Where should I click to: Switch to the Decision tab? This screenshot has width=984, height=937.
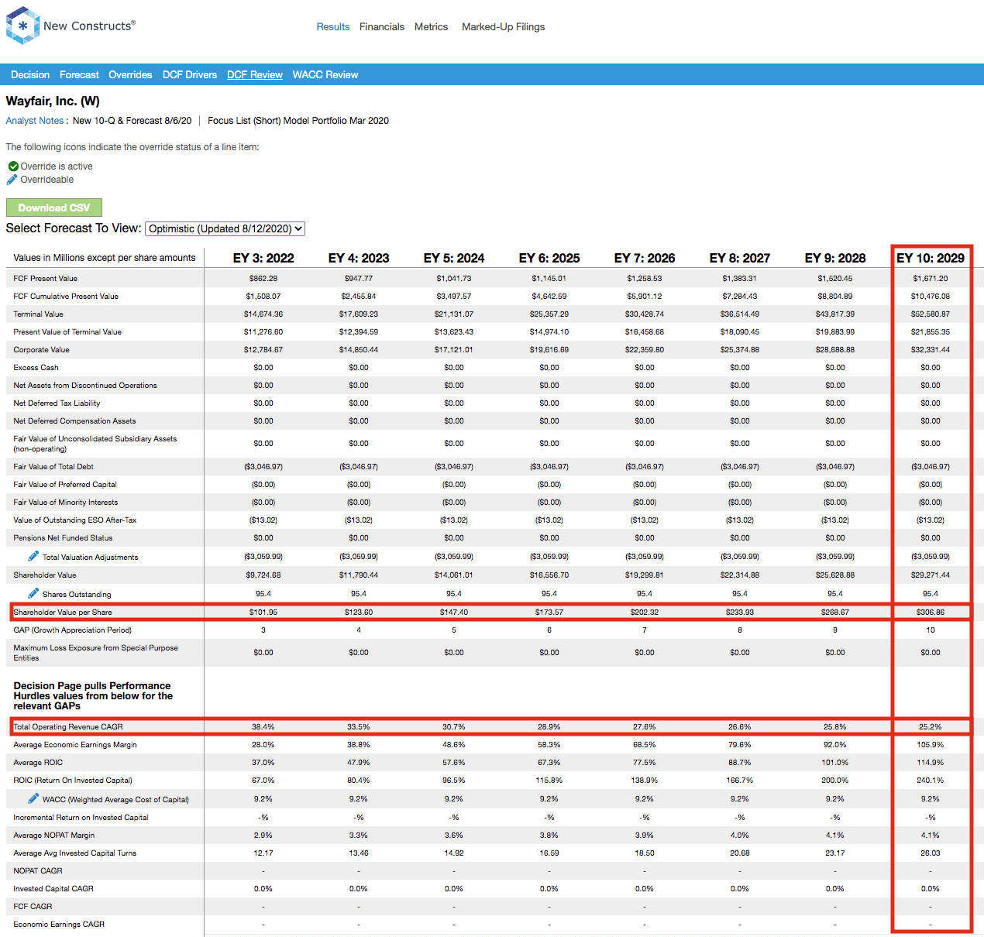pyautogui.click(x=30, y=74)
